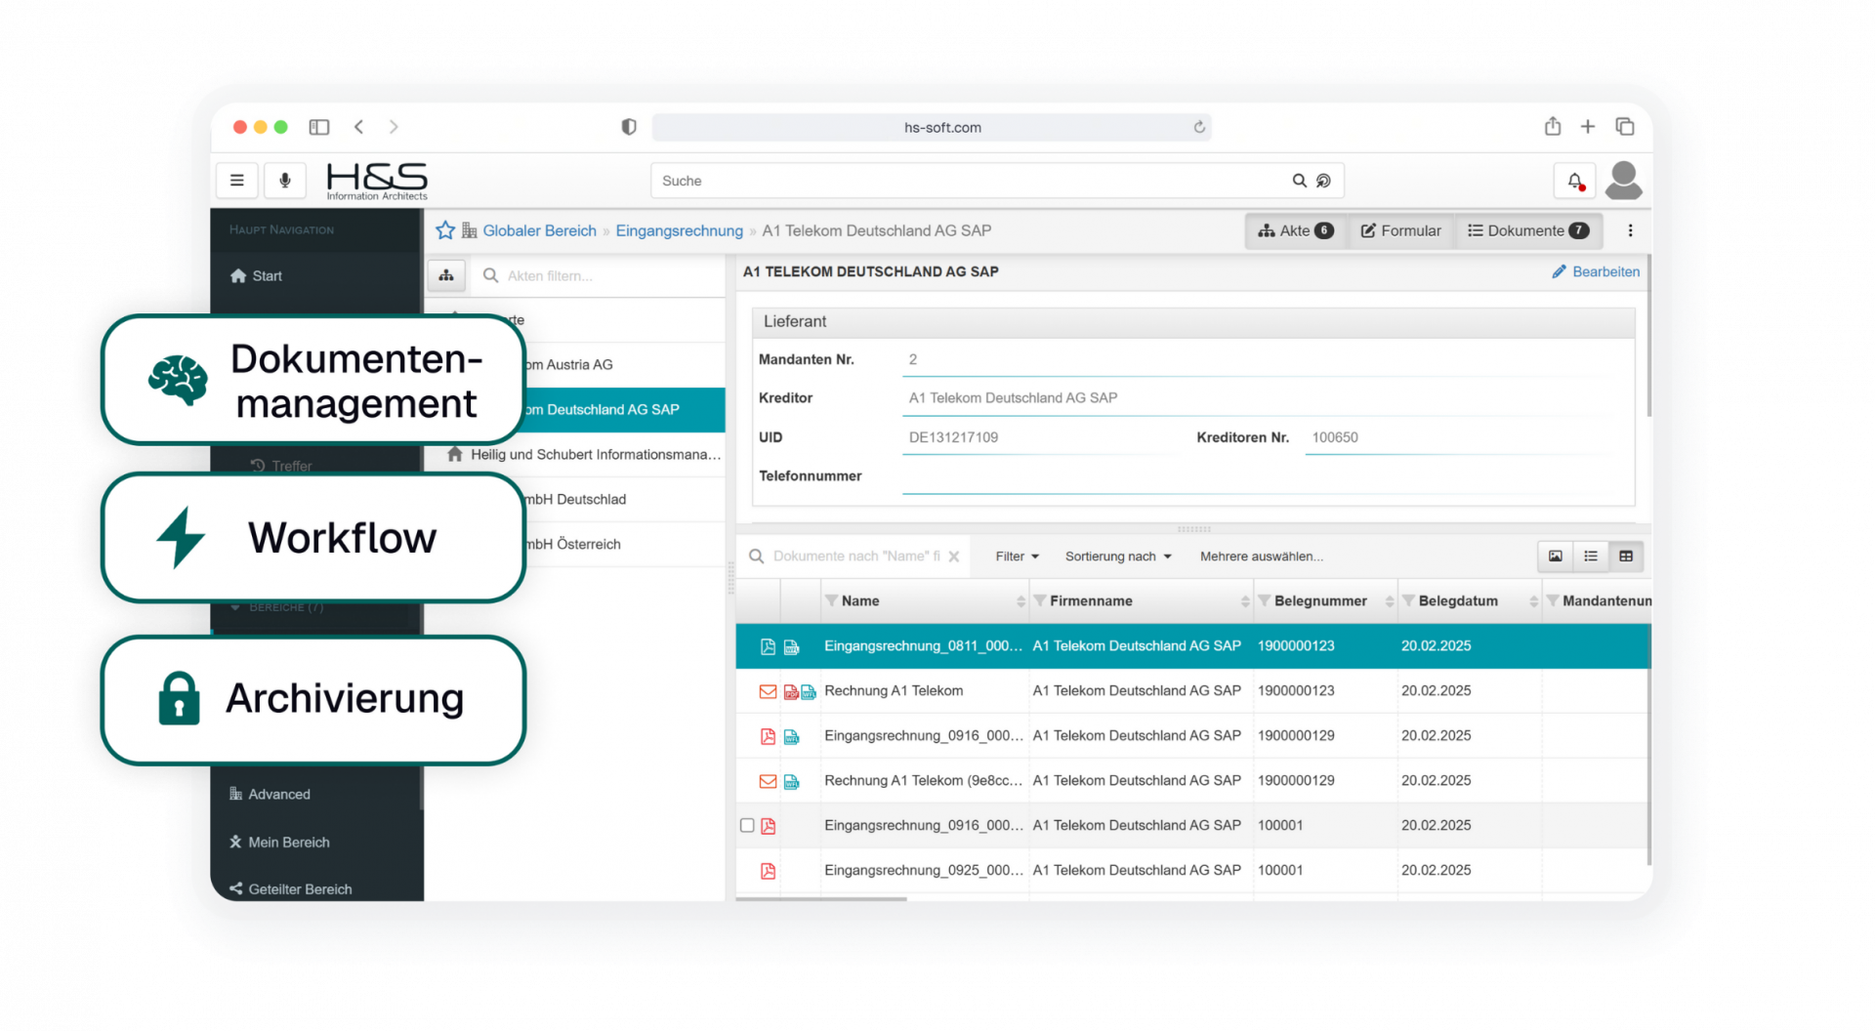Screen dimensions: 1875x1031
Task: Clear the document name filter with X
Action: pyautogui.click(x=954, y=557)
